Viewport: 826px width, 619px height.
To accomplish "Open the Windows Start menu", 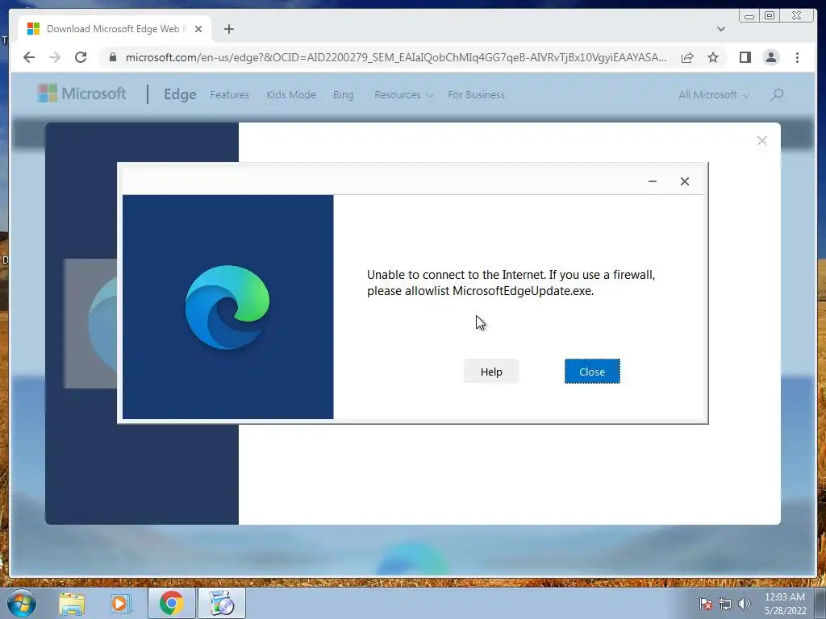I will [22, 603].
